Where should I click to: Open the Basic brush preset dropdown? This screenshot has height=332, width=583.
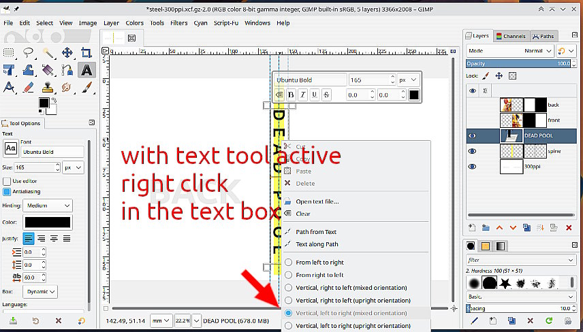520,297
